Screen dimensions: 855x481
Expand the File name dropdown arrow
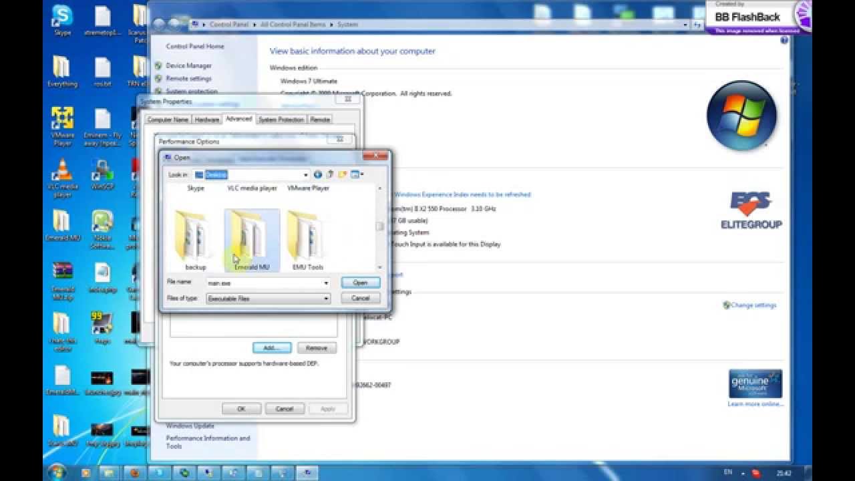tap(326, 283)
